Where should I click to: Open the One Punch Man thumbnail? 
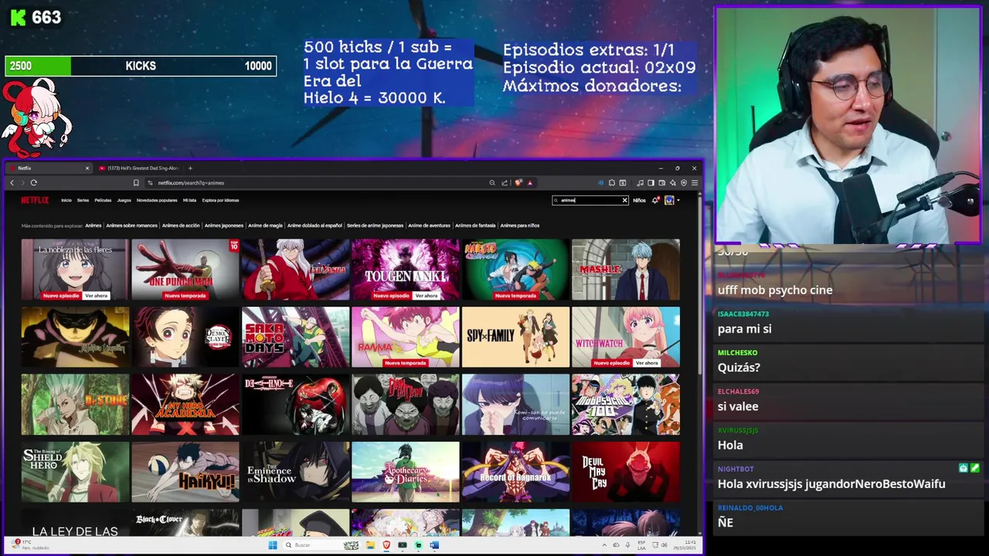click(x=185, y=270)
